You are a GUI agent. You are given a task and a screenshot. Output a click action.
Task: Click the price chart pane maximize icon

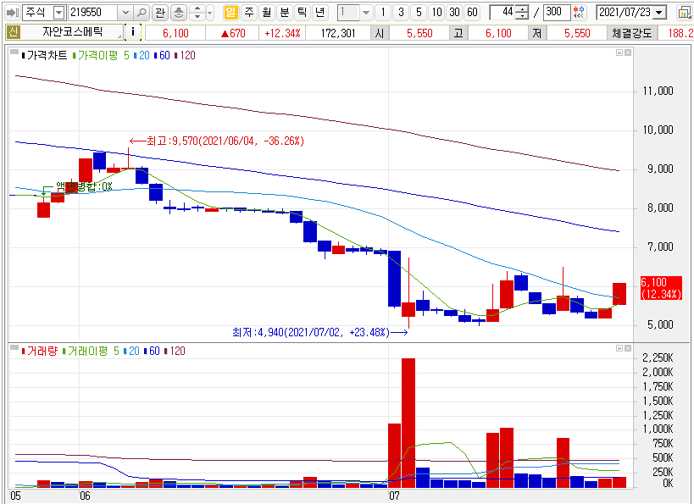click(x=619, y=53)
